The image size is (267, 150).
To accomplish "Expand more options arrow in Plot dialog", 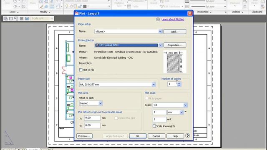I will tap(187, 135).
